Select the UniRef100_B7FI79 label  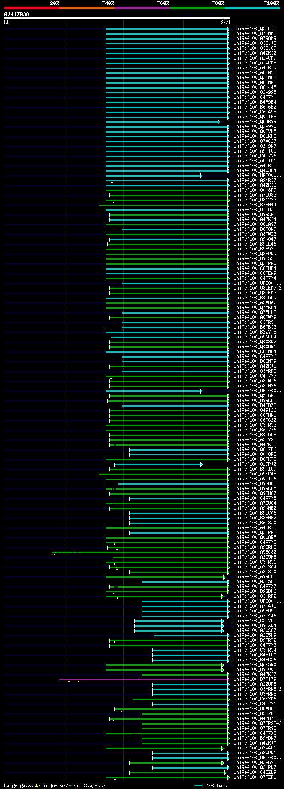255,679
